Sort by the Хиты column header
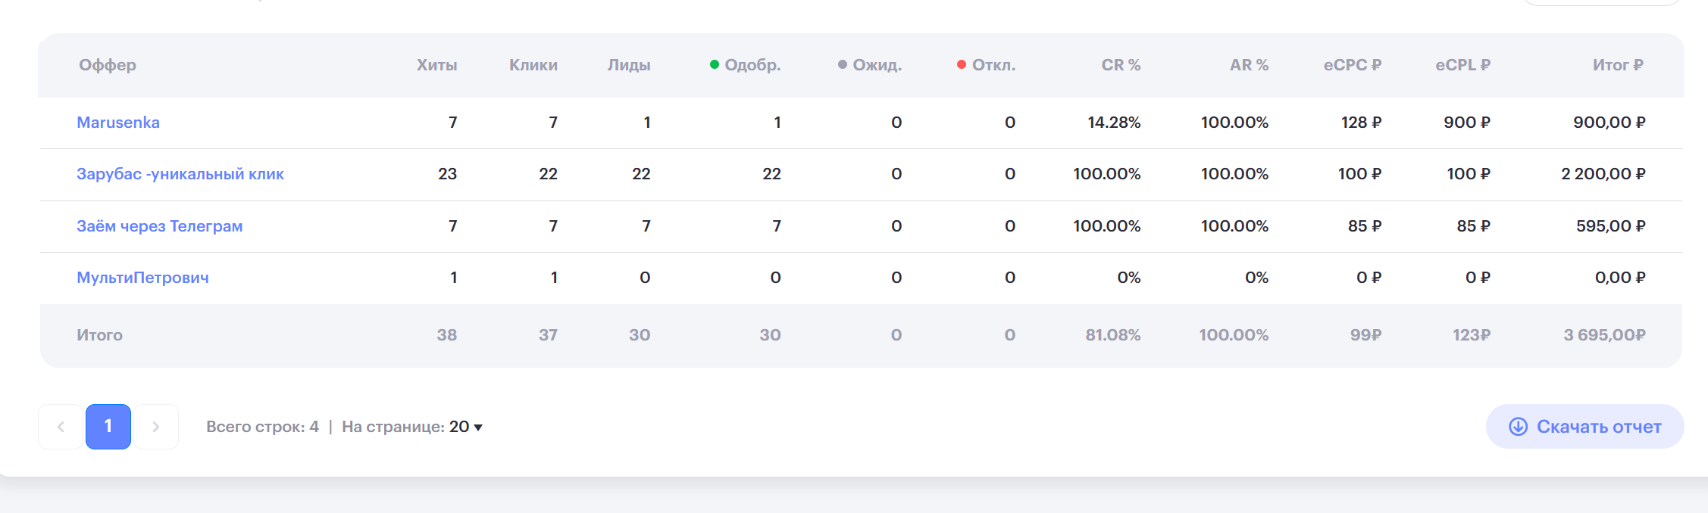 [x=436, y=65]
